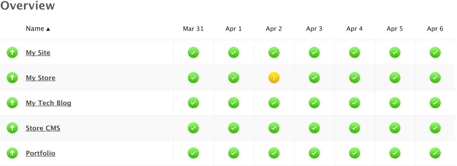This screenshot has height=166, width=457.
Task: Click the yellow warning icon for My Store
Action: (x=274, y=78)
